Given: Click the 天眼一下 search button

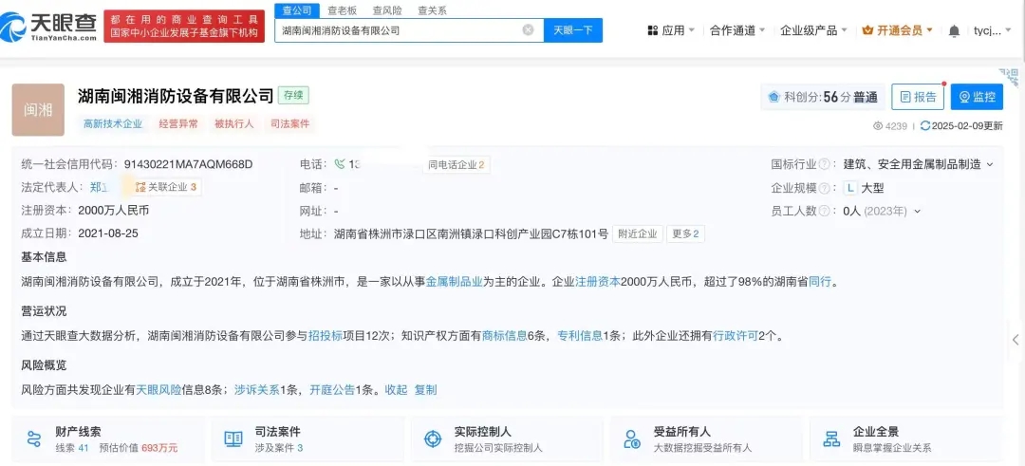Looking at the screenshot, I should click(x=573, y=30).
